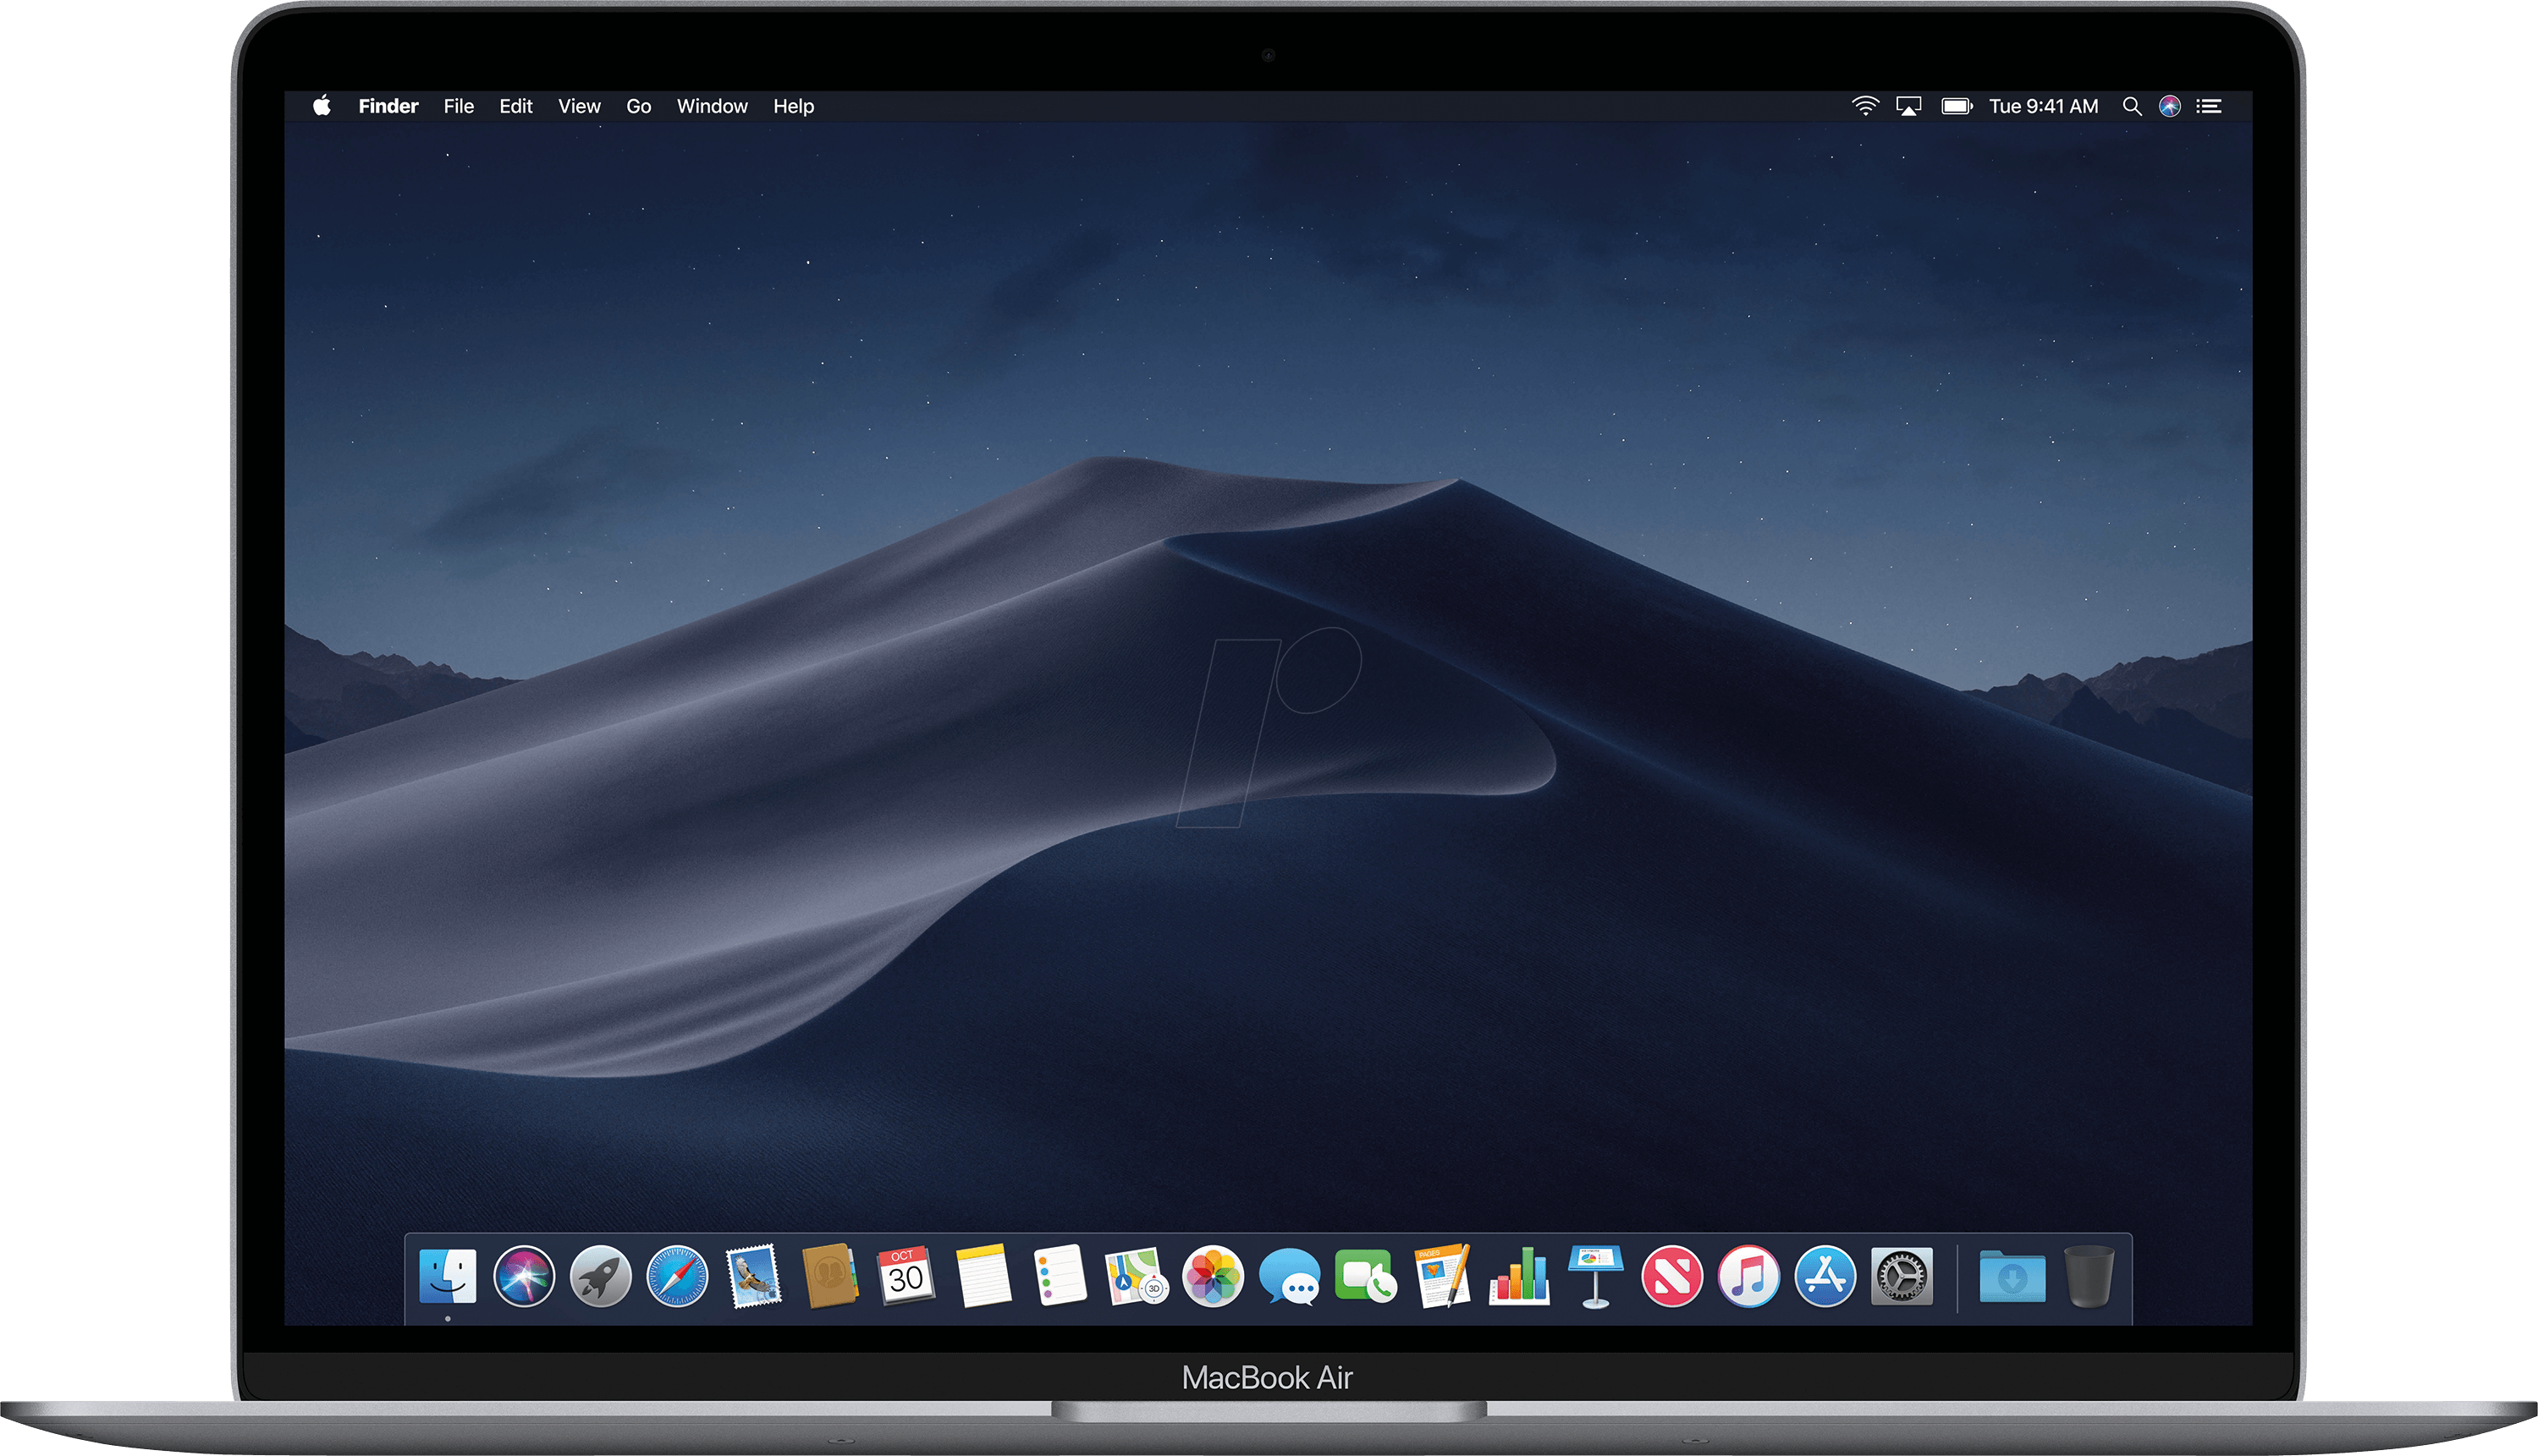Open the Wi-Fi status menu
The image size is (2538, 1456).
tap(1864, 106)
